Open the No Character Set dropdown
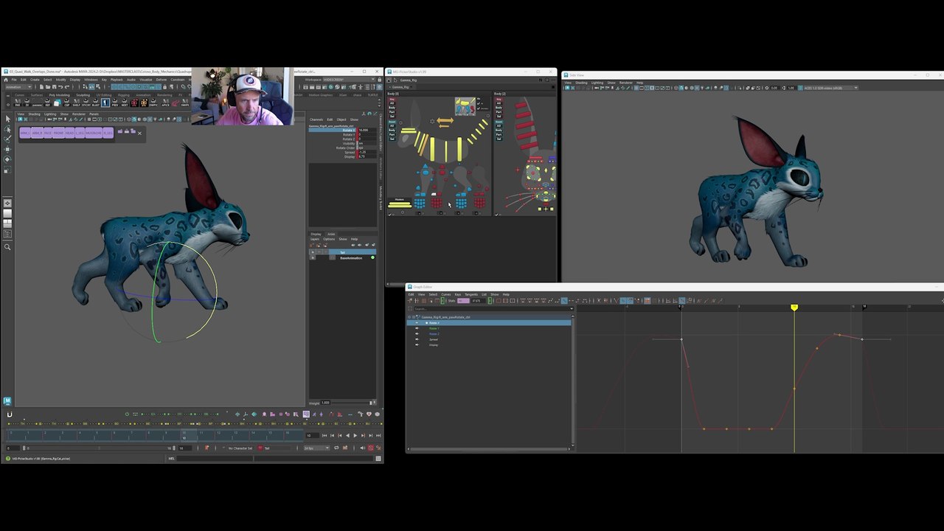 point(240,448)
